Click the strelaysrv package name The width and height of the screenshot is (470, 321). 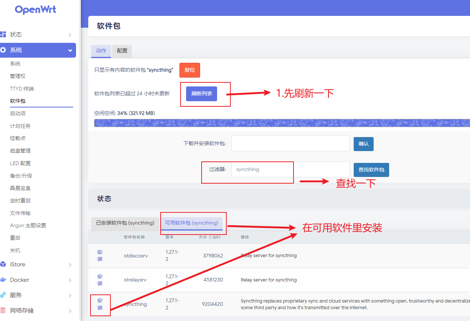(135, 280)
